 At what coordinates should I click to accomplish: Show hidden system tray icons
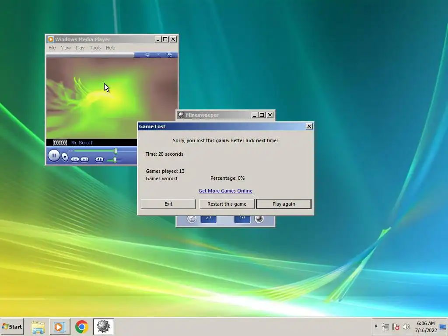click(376, 326)
